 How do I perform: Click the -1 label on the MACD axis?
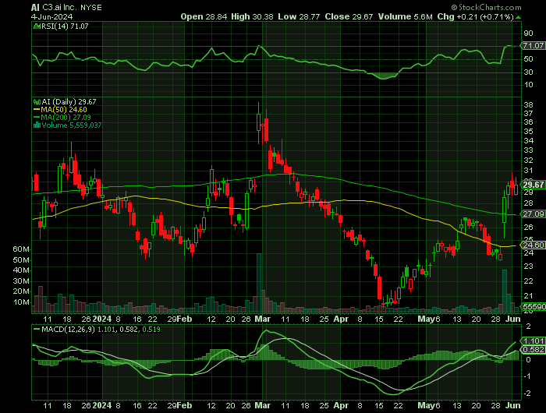[528, 376]
